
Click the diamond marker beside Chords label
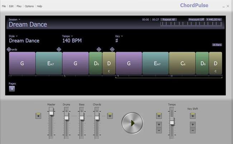[x=9, y=49]
